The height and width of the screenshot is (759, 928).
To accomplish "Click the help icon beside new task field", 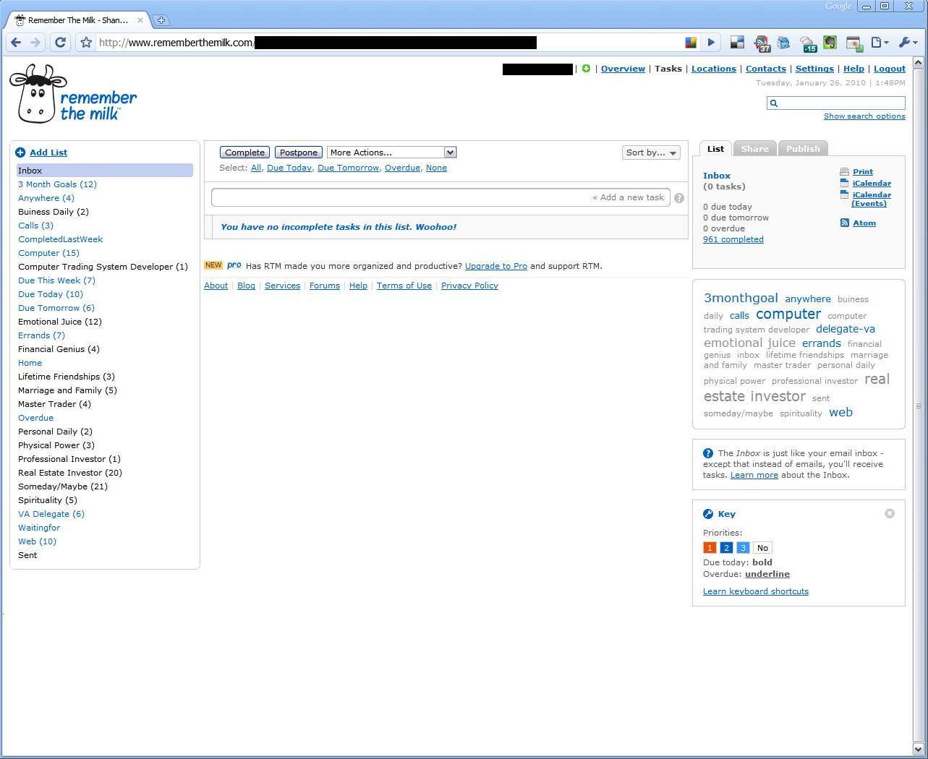I will [679, 198].
